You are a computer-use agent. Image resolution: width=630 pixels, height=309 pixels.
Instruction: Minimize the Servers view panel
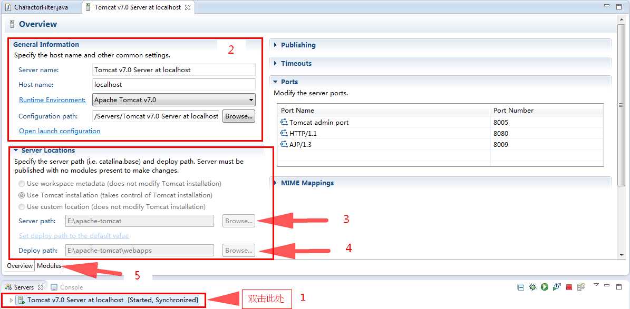tap(607, 285)
